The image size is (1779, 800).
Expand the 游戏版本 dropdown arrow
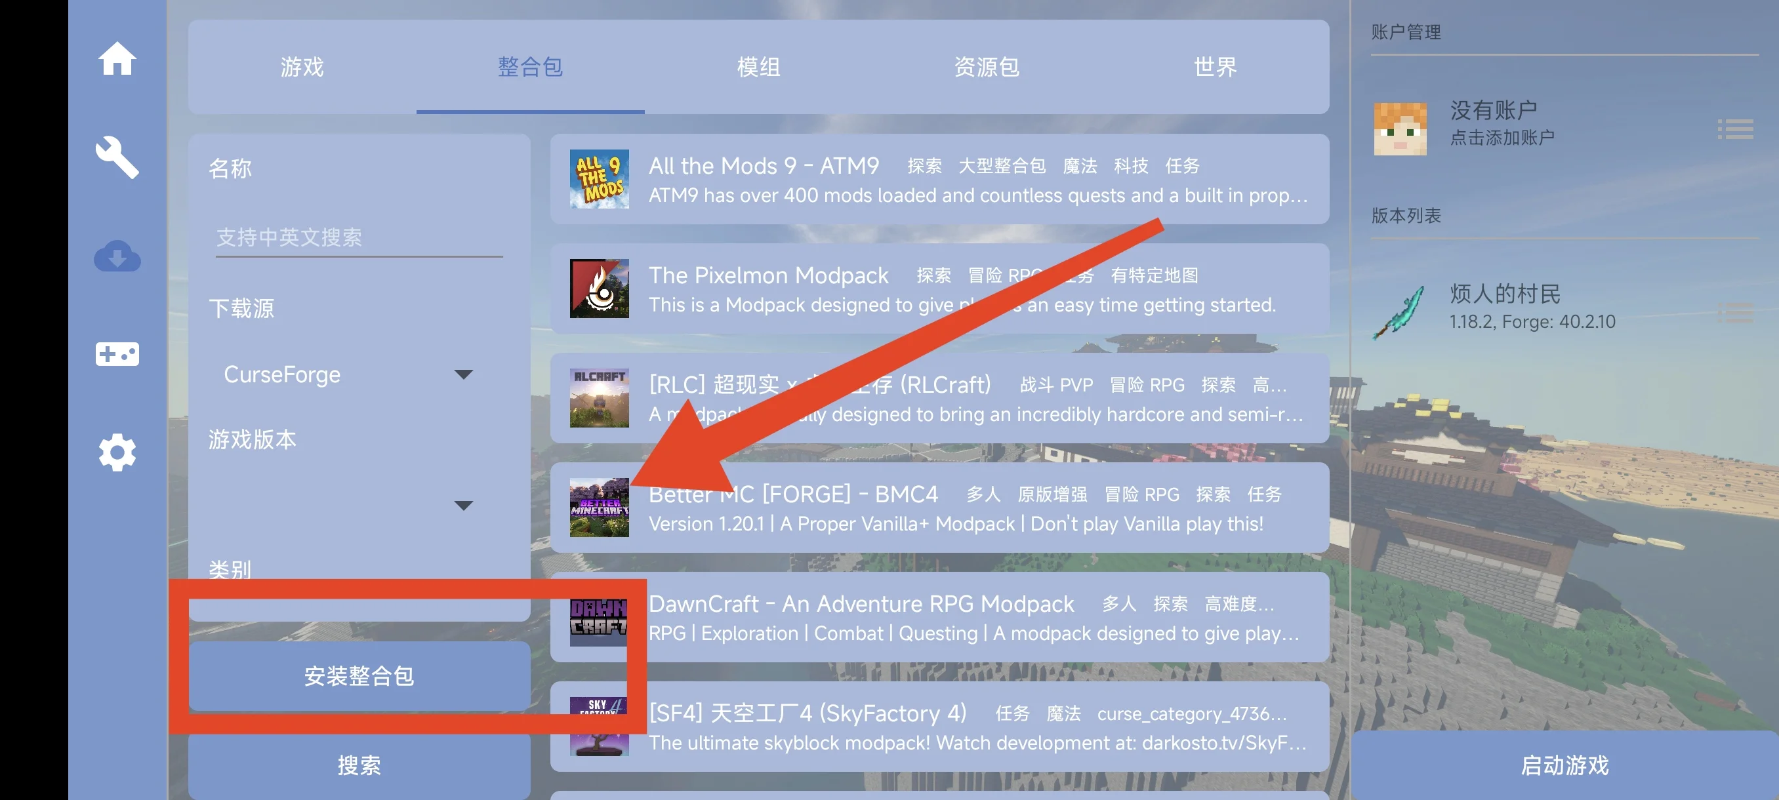pyautogui.click(x=463, y=506)
